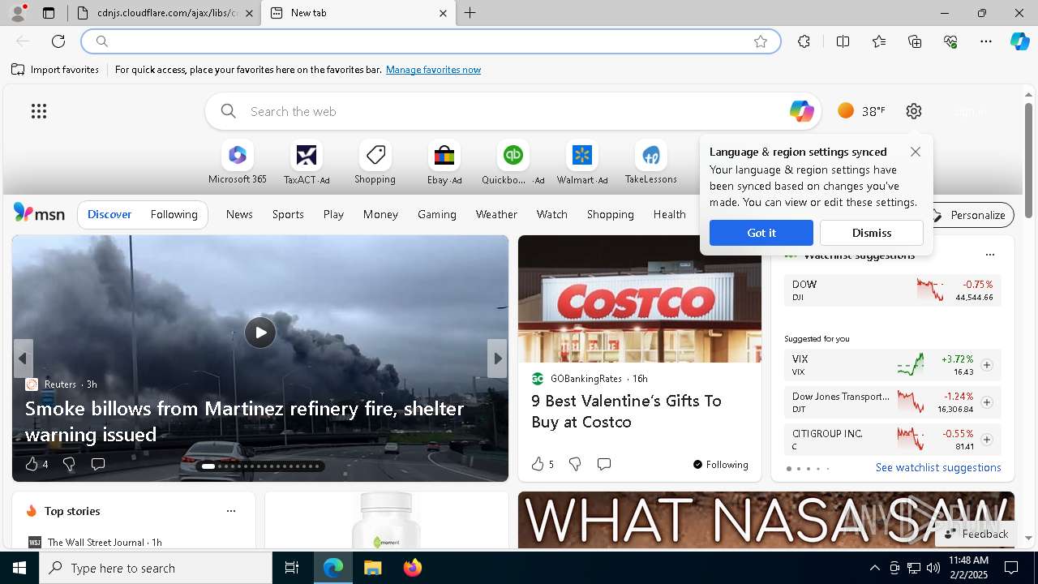Go to next carousel story
Image resolution: width=1038 pixels, height=584 pixels.
pos(497,359)
